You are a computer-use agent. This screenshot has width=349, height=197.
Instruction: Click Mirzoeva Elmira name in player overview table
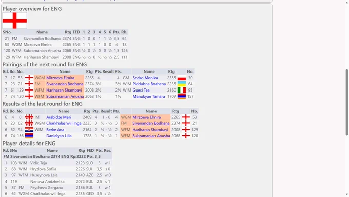37,45
